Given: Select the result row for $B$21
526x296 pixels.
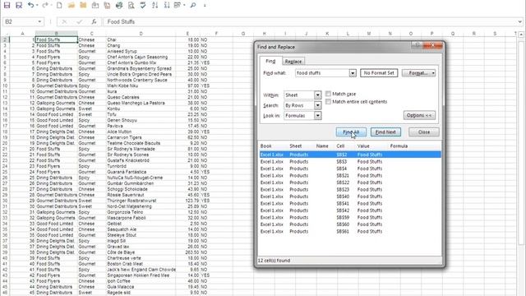Looking at the screenshot, I should 350,175.
